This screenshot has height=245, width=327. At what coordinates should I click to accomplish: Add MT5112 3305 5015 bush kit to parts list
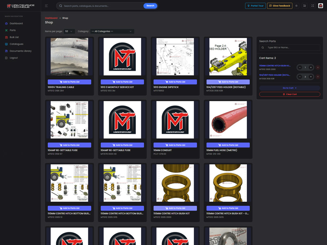tap(228, 208)
